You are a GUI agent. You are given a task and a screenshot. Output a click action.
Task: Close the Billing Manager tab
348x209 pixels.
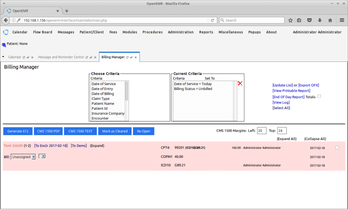point(136,57)
